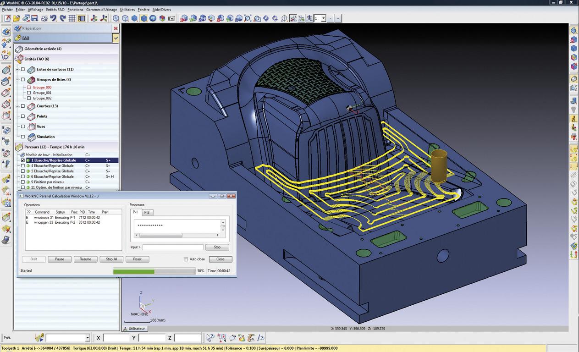Click the Z coordinate field
Viewport: 579px width, 352px height.
pos(187,338)
